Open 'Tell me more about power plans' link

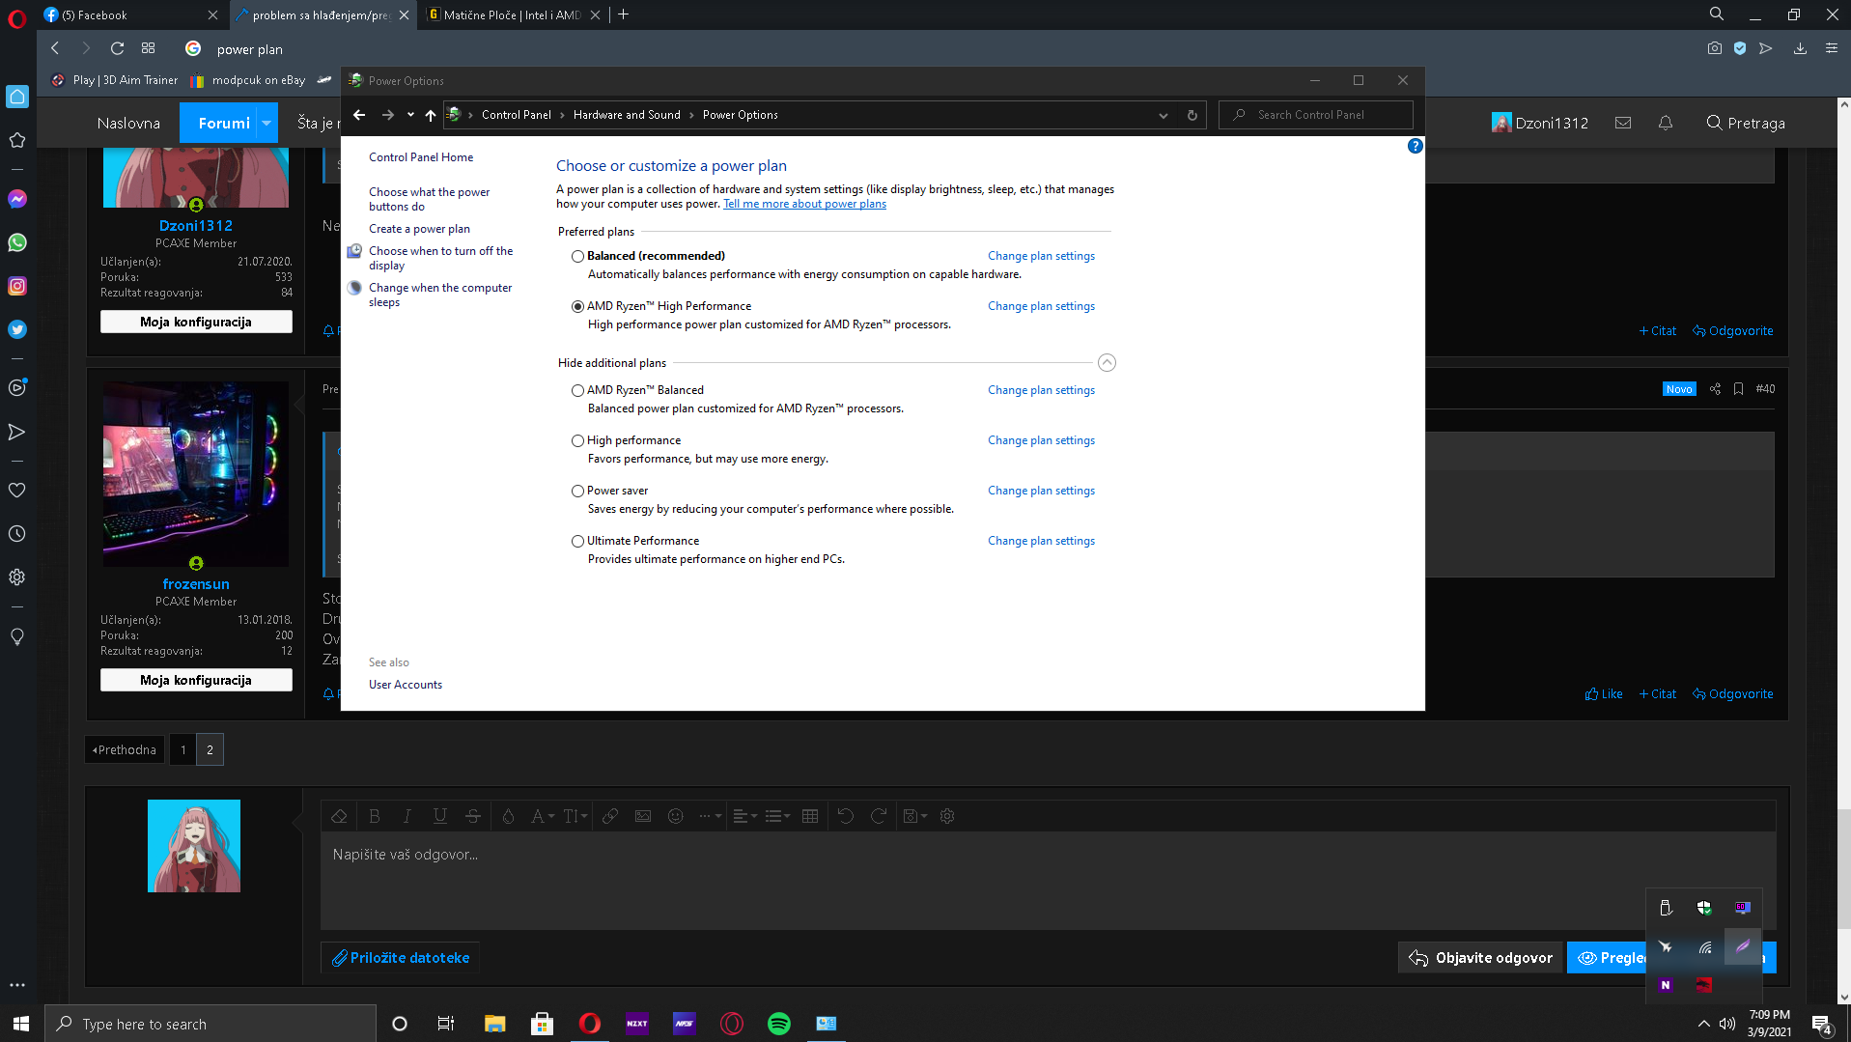tap(804, 204)
